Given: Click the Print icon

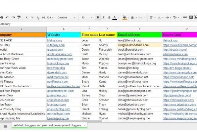Looking at the screenshot, I should coord(2,18).
